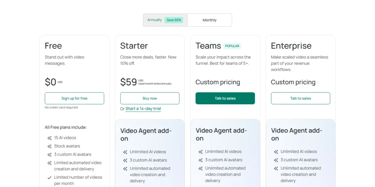Click Teams' Unlimited automated video creation sparkle icon
Image resolution: width=375 pixels, height=187 pixels.
(200, 168)
